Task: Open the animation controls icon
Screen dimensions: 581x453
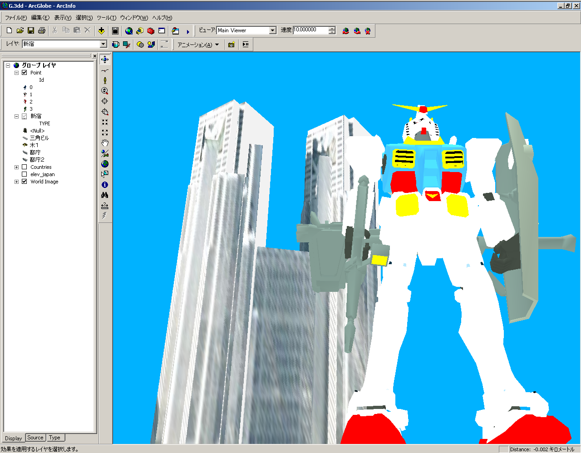Action: 246,44
